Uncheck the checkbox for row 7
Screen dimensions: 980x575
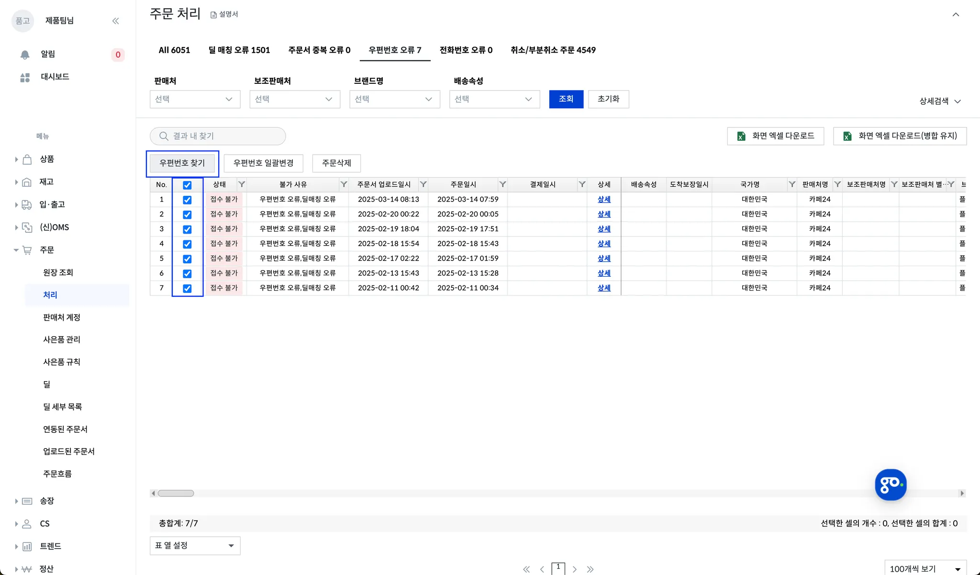[187, 288]
